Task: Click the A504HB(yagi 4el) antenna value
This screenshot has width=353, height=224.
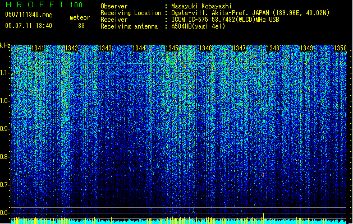Action: [x=198, y=26]
